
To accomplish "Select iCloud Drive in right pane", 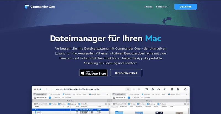I will coord(133,94).
